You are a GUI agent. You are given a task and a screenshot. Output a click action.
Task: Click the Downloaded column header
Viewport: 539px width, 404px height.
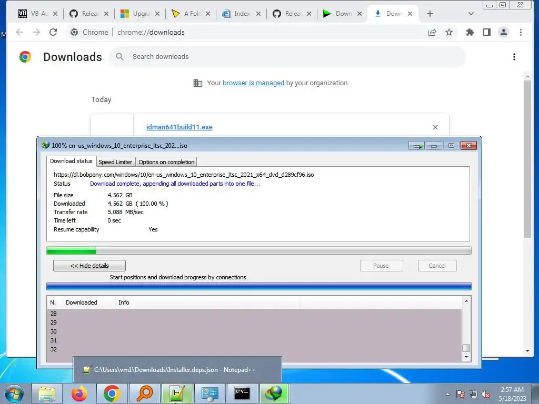(88, 302)
